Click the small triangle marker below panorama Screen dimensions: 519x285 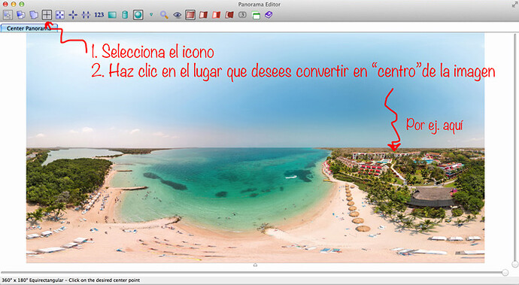click(255, 265)
